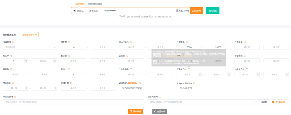
Task: Open the 美国站 marketplace dropdown
Action: [x=78, y=11]
